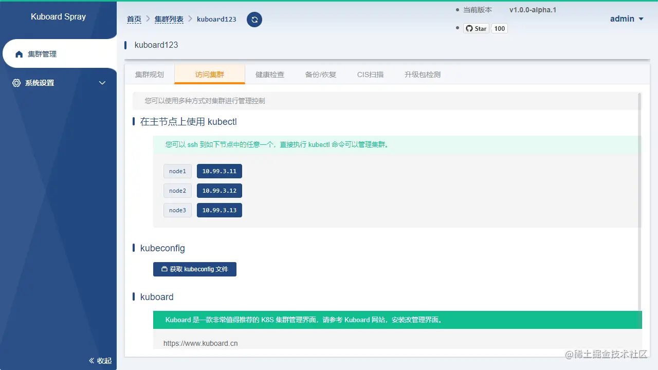Screen dimensions: 658x370
Task: Open the CIS扫描 tab
Action: [371, 75]
